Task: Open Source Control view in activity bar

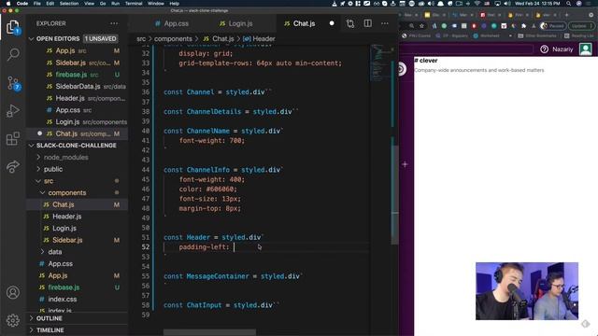Action: coord(13,83)
